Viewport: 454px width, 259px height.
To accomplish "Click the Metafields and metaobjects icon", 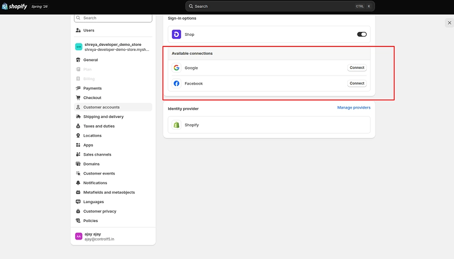I will (x=78, y=192).
